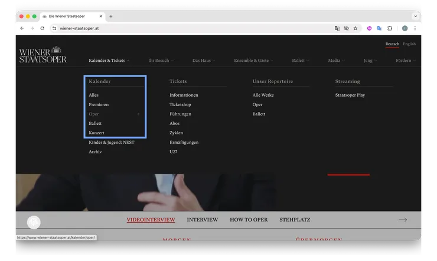Open the U27 link

(x=174, y=152)
